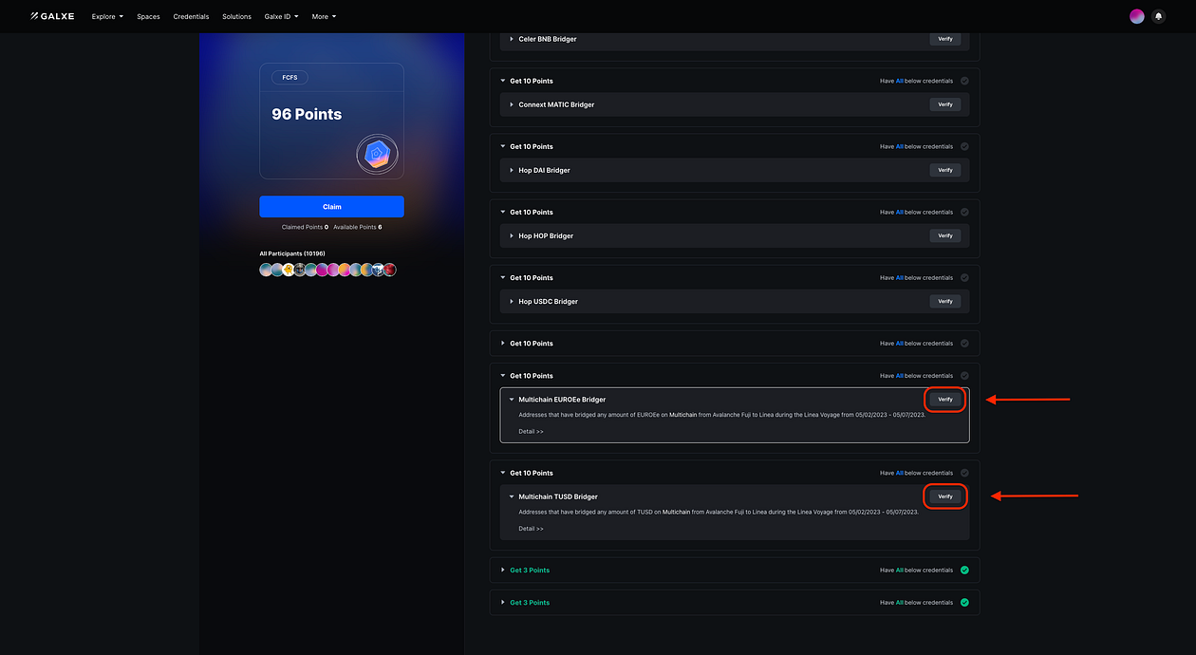Open Credentials page

[x=191, y=16]
